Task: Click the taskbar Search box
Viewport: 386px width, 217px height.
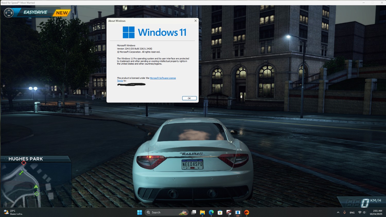Action: coord(167,212)
